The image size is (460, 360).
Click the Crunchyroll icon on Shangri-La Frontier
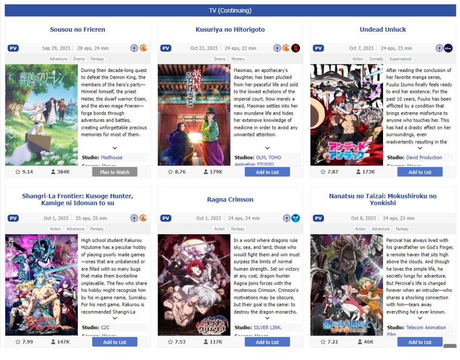point(143,218)
